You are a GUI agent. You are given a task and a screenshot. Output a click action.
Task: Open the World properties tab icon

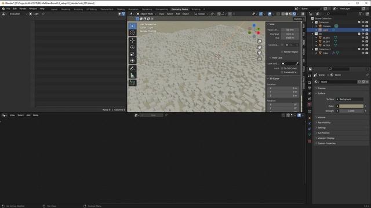[310, 104]
